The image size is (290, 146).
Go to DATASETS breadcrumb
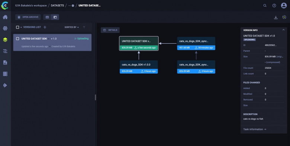57,6
